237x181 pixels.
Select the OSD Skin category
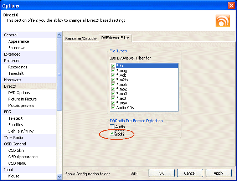[16, 150]
